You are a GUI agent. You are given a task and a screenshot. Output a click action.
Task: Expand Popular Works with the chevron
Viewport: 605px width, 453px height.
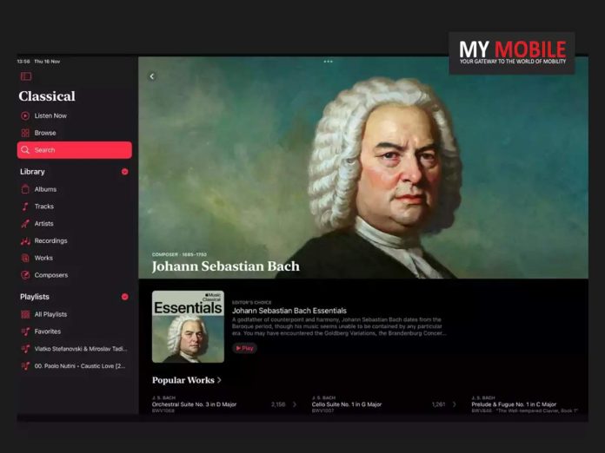point(220,380)
